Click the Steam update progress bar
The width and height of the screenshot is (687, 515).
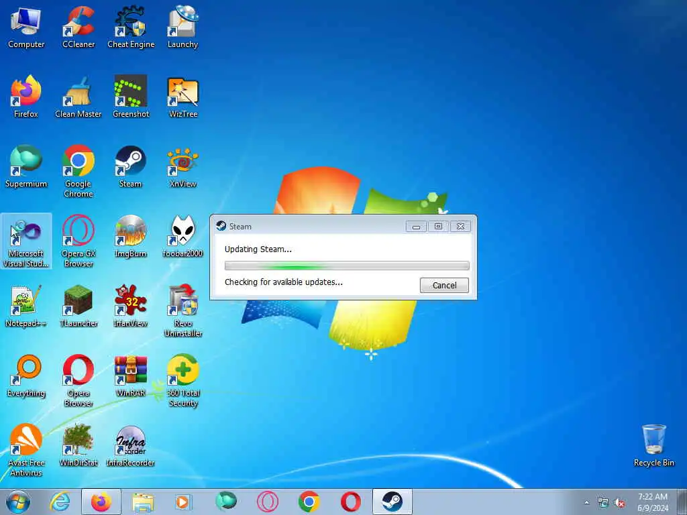(347, 266)
